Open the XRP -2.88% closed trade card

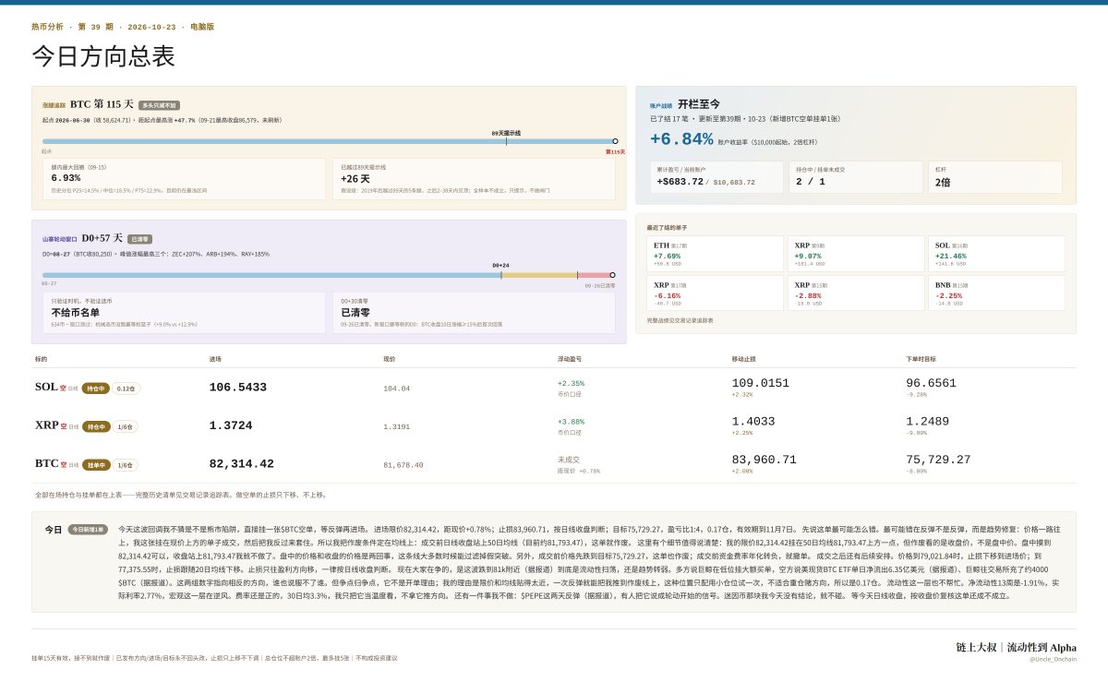tap(857, 293)
